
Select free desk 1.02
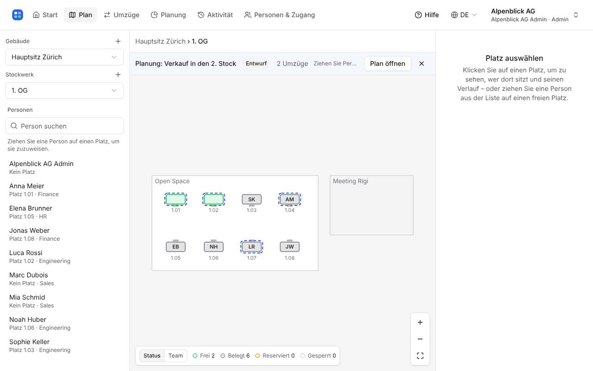tap(214, 199)
